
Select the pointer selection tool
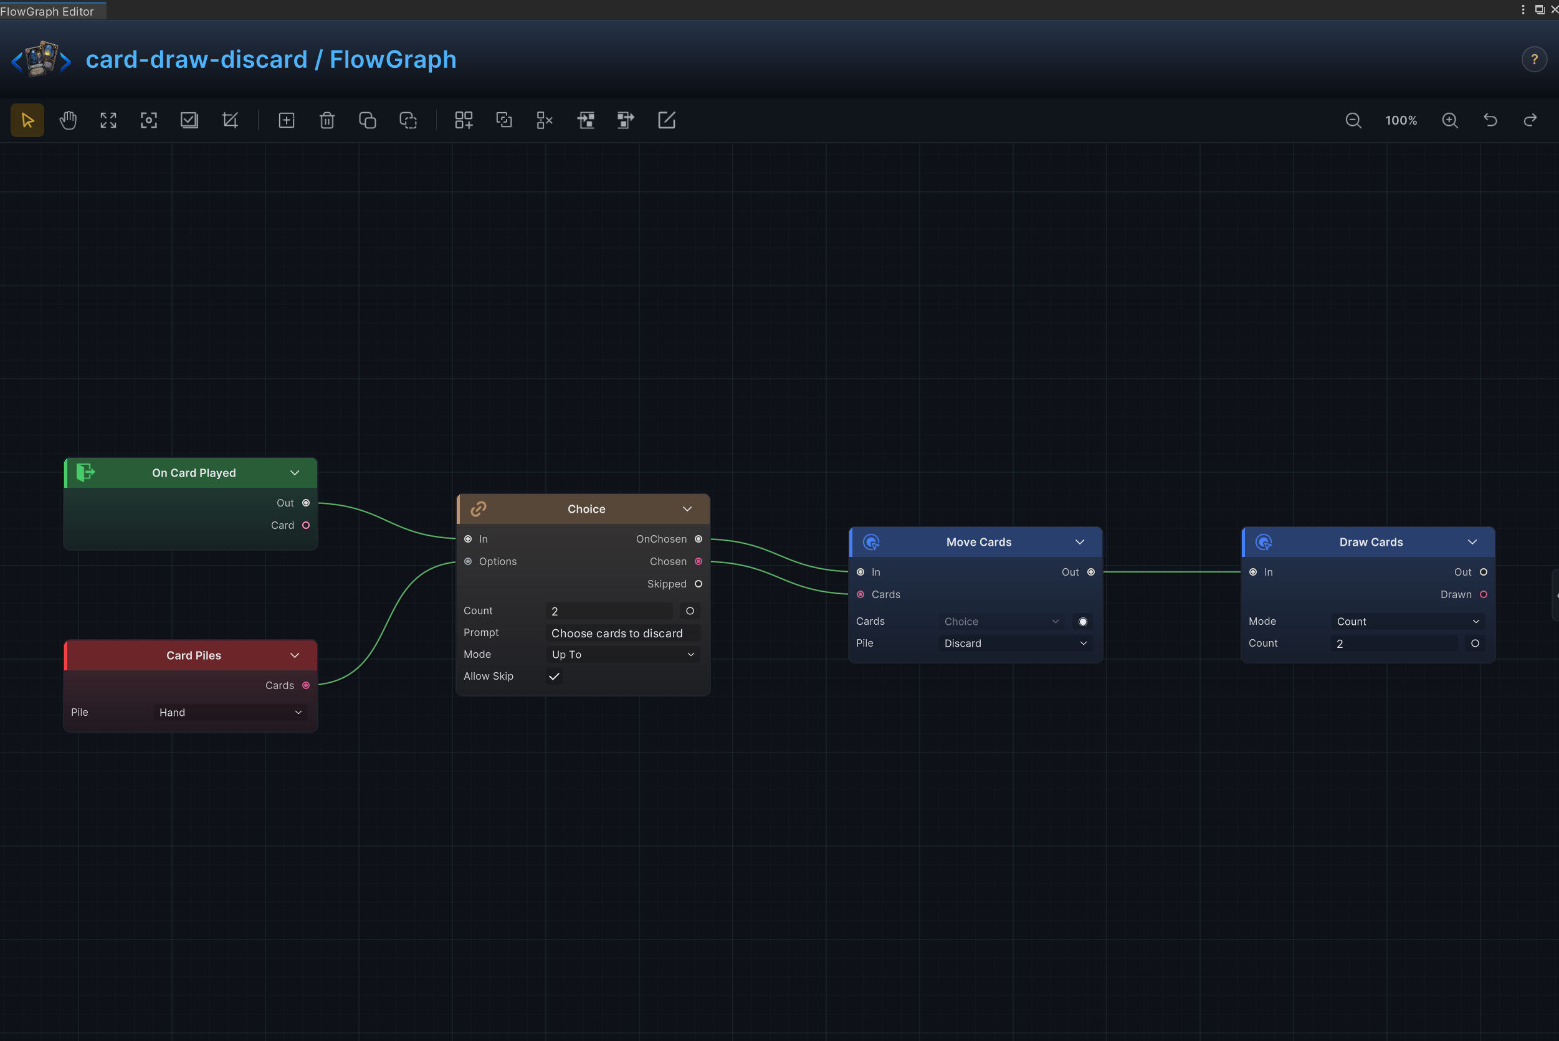pos(27,120)
